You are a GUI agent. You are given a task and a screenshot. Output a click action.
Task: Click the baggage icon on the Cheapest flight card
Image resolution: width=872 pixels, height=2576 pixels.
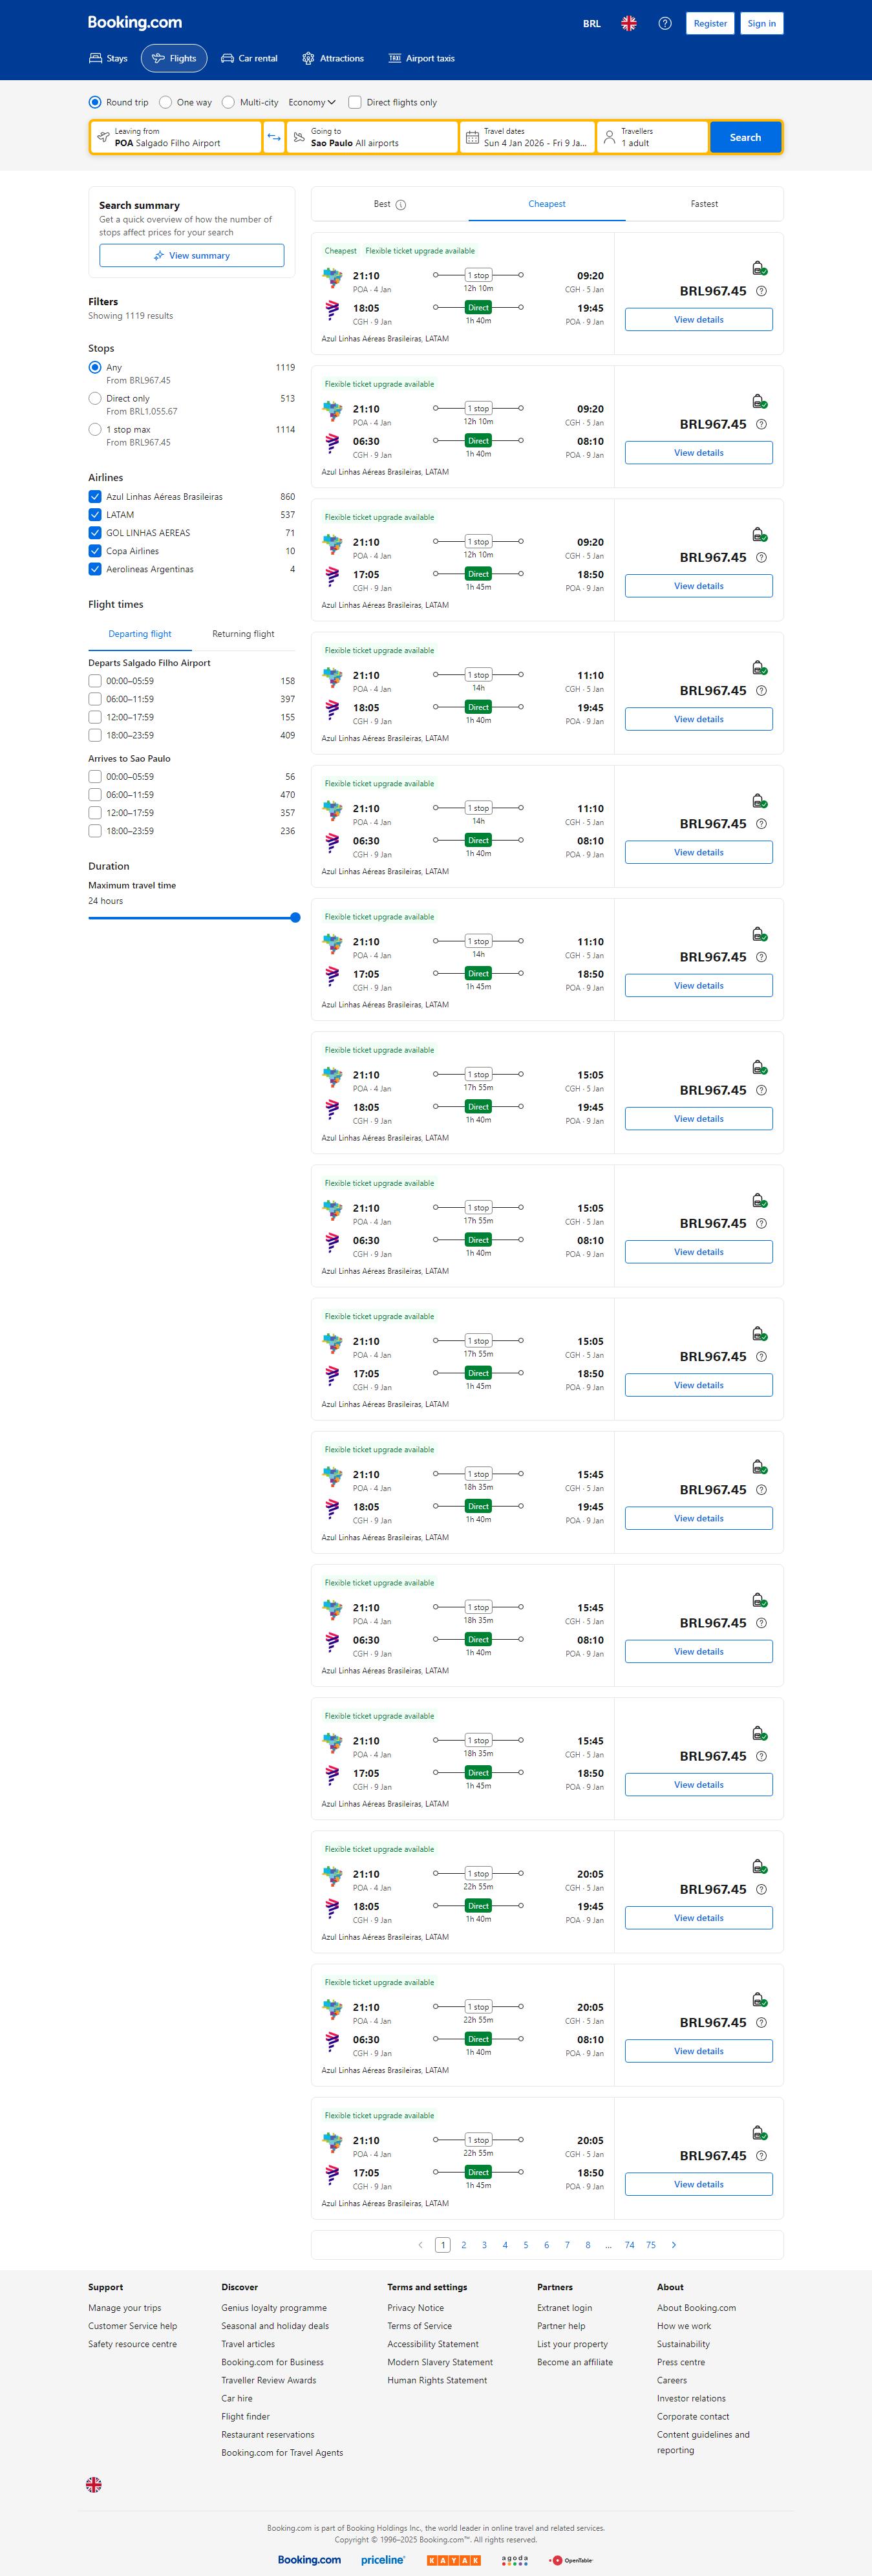(x=759, y=268)
